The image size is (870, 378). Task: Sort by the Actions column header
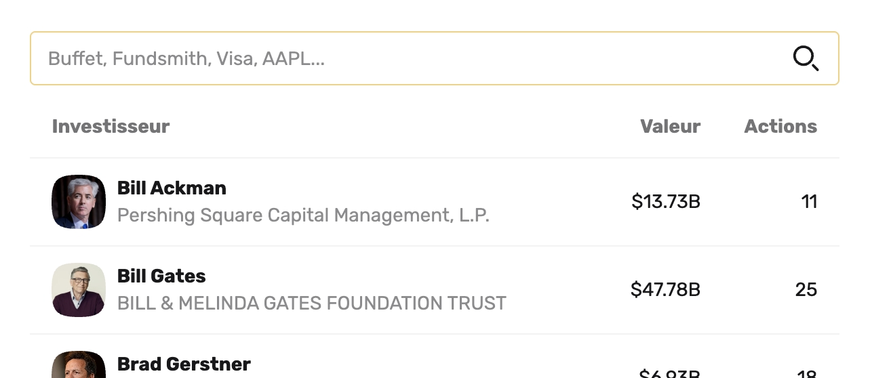coord(780,127)
